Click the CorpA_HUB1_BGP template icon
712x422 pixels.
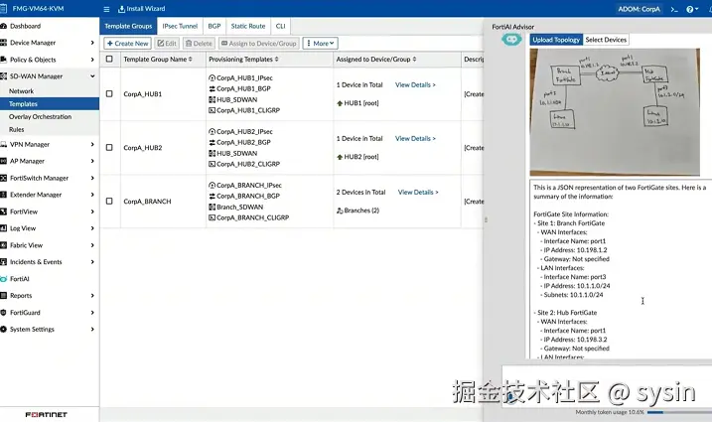(x=212, y=89)
